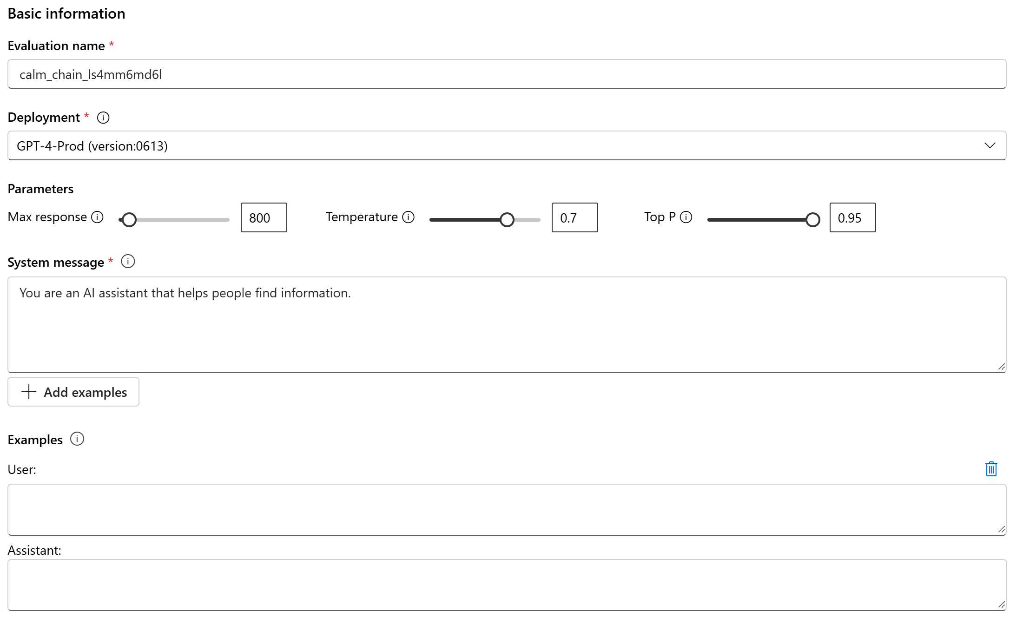Click Temperature info icon

click(408, 217)
